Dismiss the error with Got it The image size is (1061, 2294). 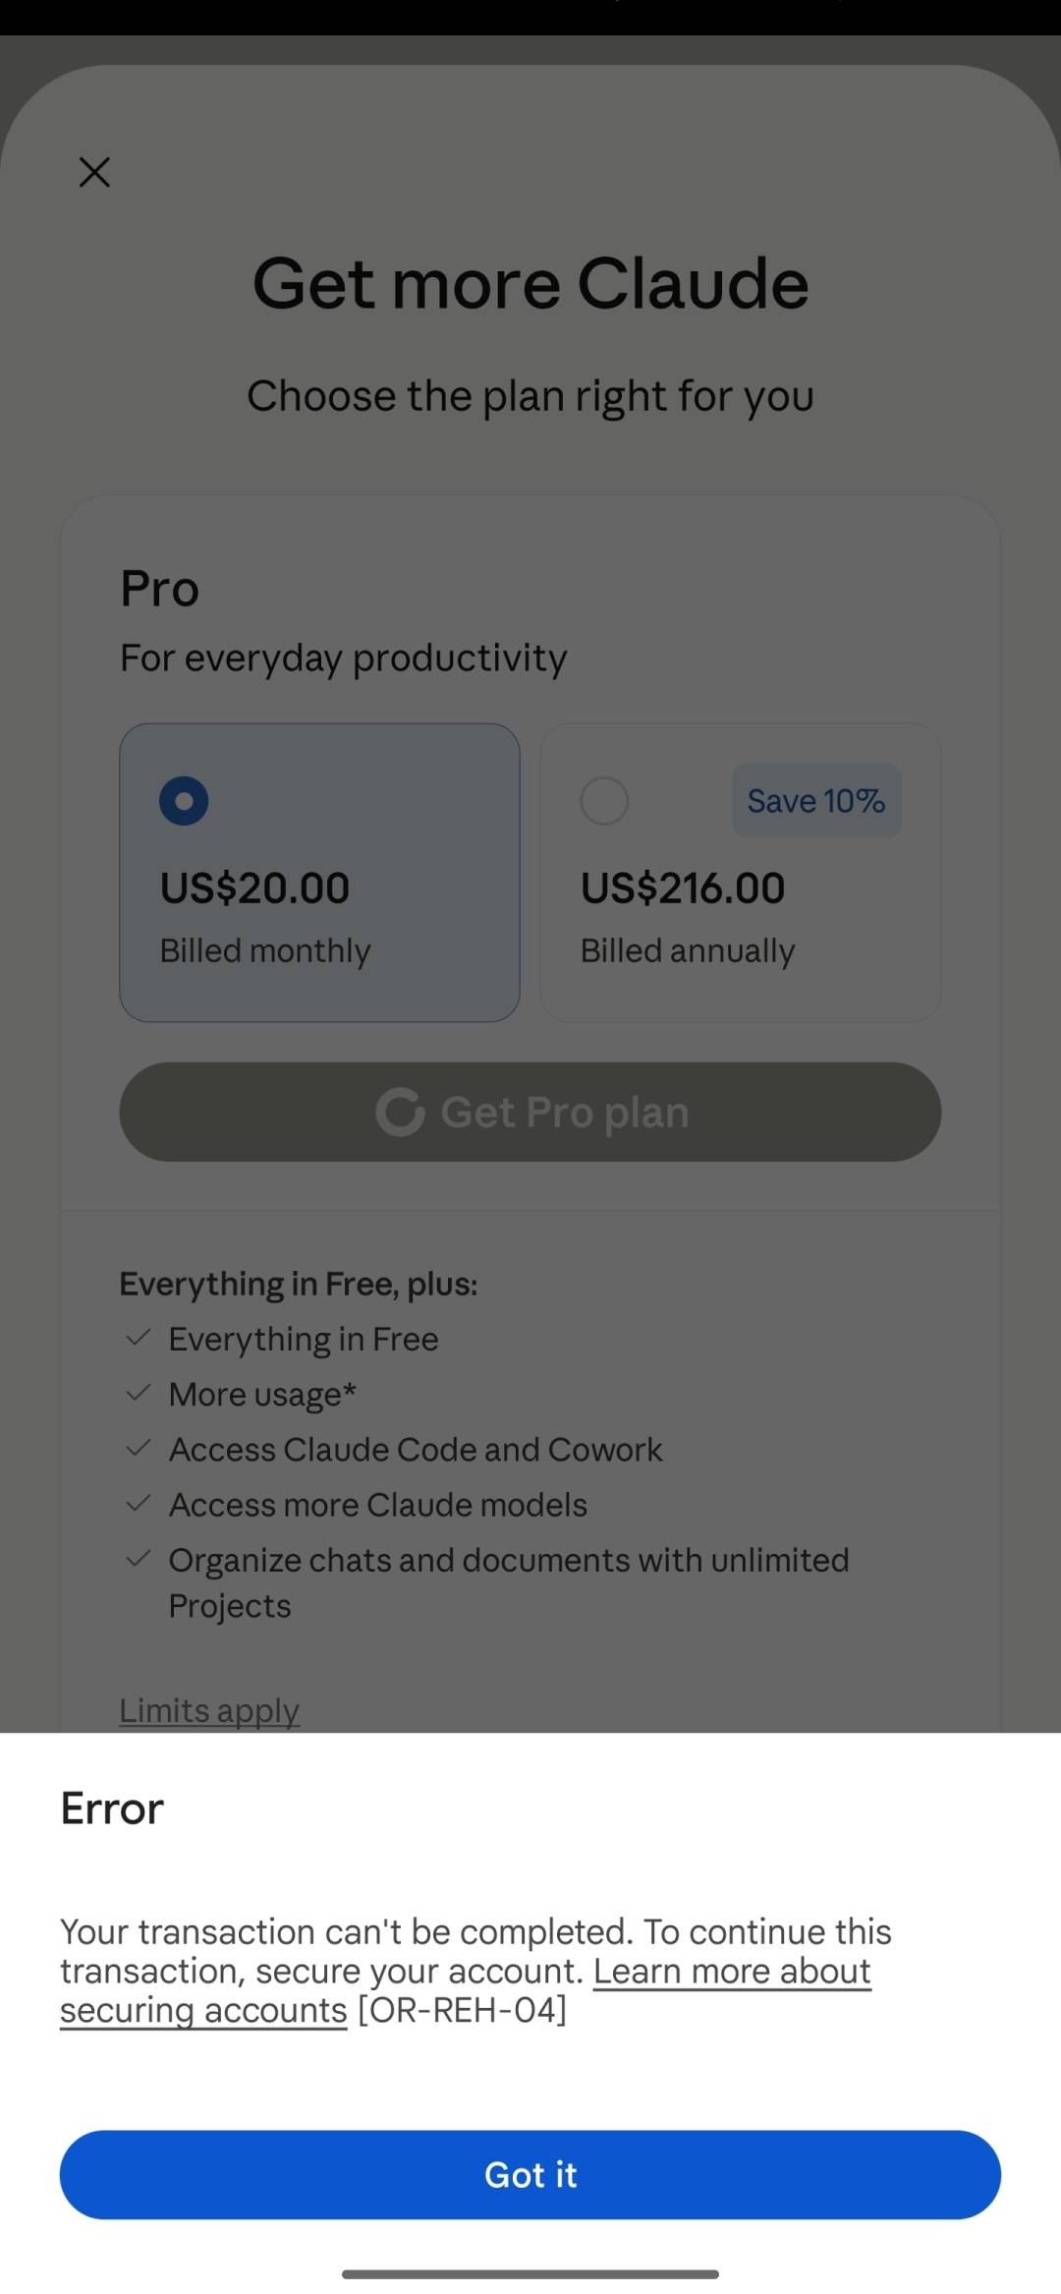point(530,2174)
